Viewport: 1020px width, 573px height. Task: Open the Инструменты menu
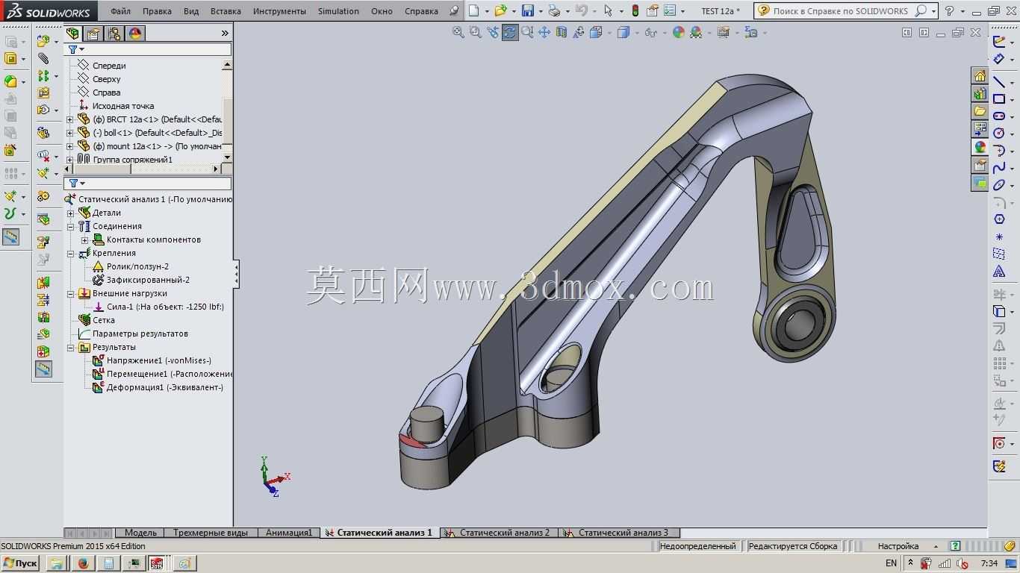click(279, 11)
